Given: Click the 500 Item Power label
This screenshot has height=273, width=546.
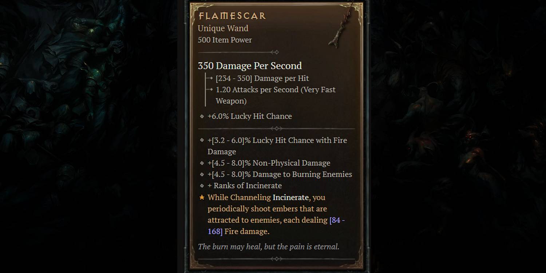Looking at the screenshot, I should [x=225, y=40].
